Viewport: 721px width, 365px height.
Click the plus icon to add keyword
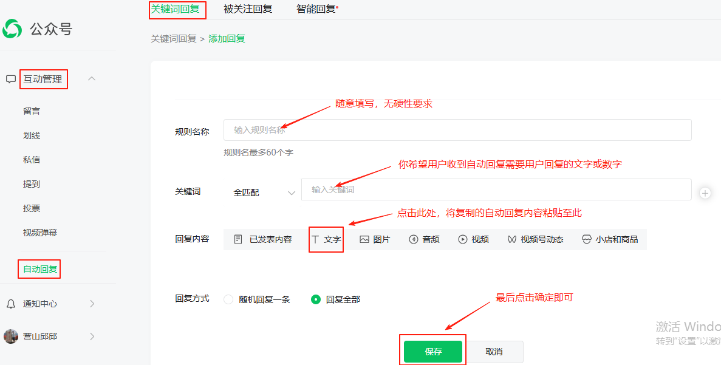pyautogui.click(x=705, y=193)
